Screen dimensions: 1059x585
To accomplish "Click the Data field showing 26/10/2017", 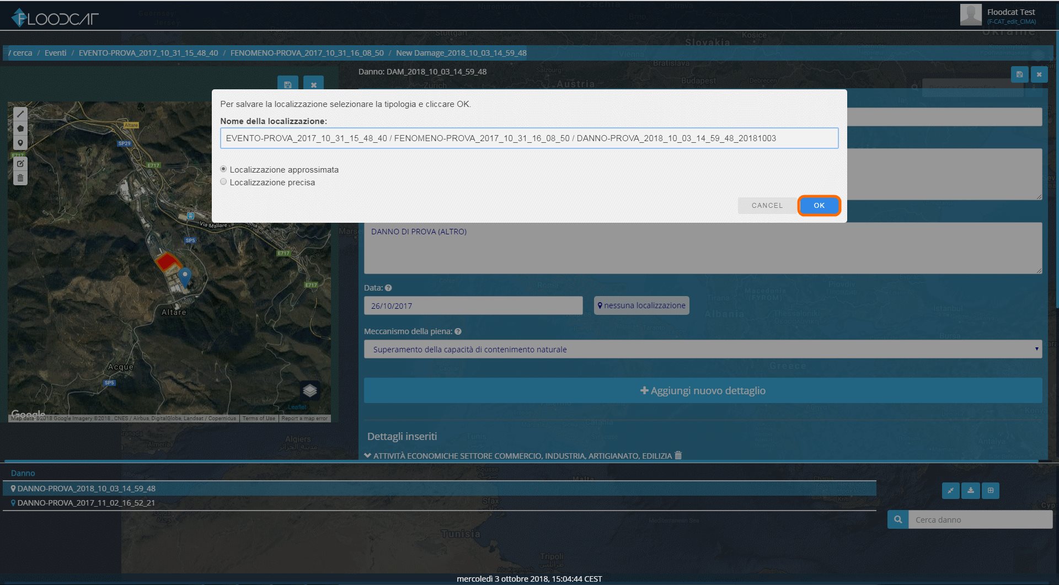I will point(473,305).
